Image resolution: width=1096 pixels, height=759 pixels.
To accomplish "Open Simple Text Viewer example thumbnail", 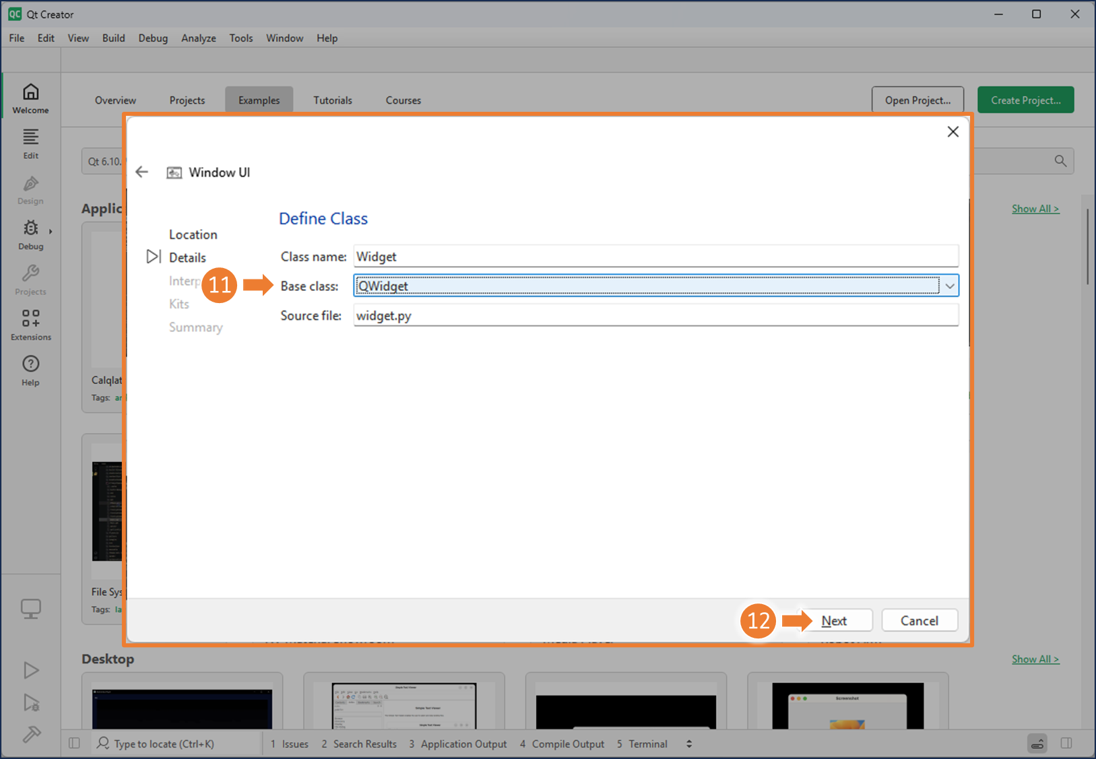I will click(x=404, y=706).
